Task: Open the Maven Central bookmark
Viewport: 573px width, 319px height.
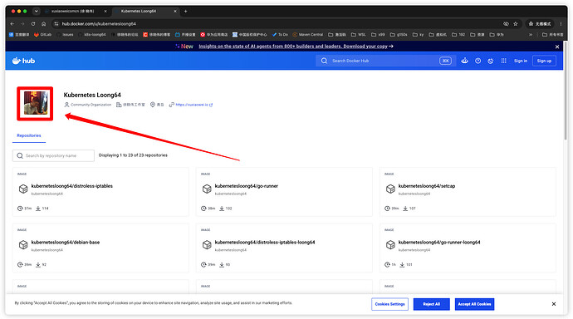Action: (x=308, y=35)
